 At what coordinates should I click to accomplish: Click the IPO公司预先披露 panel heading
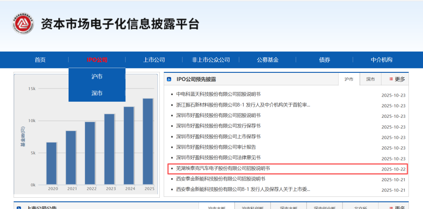pos(196,79)
